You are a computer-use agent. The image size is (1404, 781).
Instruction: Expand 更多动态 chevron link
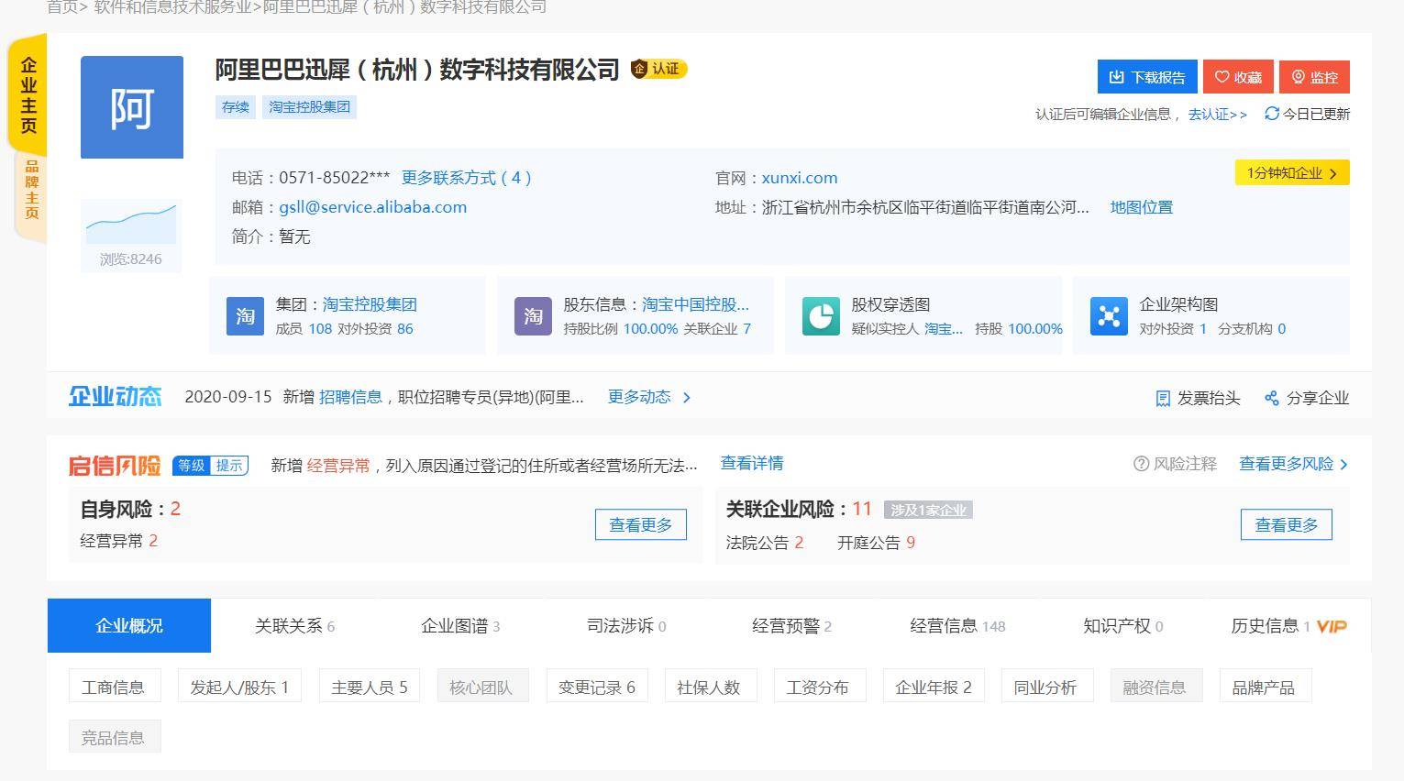(x=649, y=397)
